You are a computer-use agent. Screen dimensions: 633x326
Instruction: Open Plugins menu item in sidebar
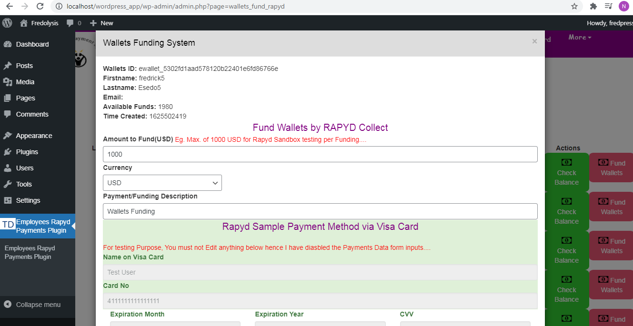[38, 152]
